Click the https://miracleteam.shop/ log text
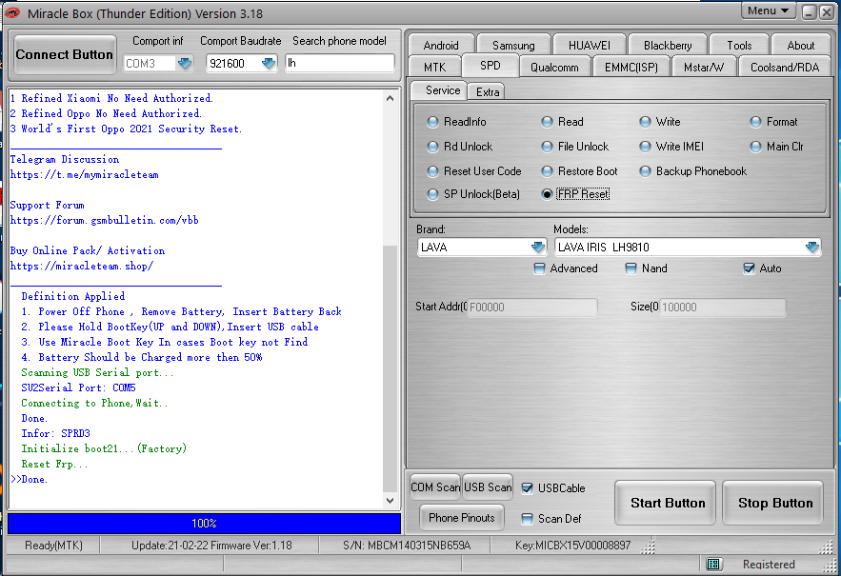Image resolution: width=841 pixels, height=576 pixels. coord(82,266)
